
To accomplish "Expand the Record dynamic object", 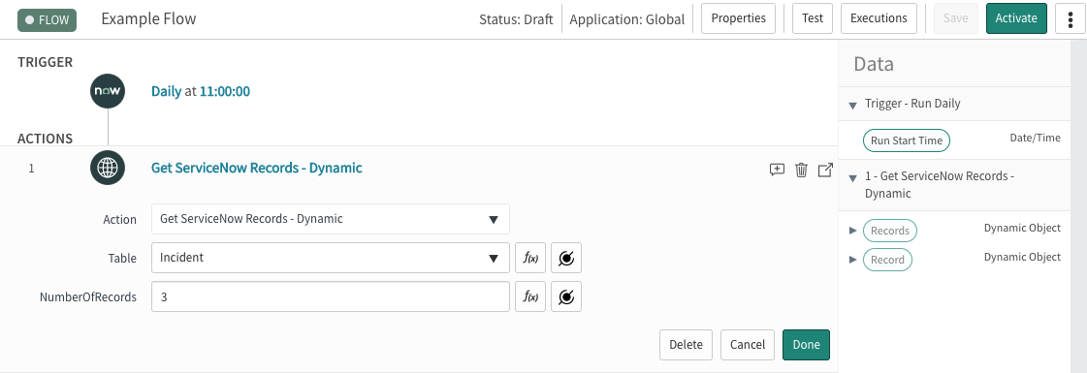I will [x=853, y=260].
